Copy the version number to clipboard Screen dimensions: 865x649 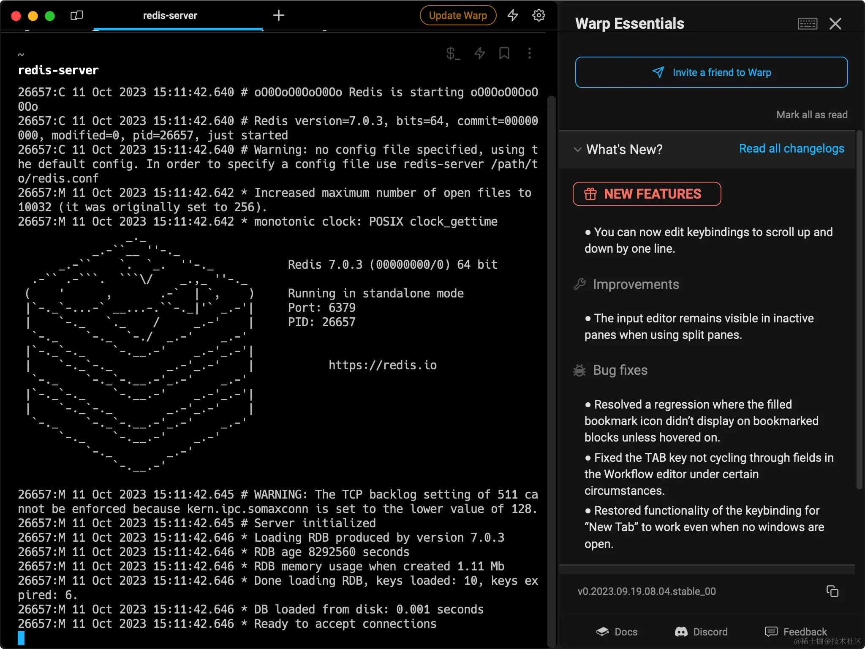pos(832,591)
